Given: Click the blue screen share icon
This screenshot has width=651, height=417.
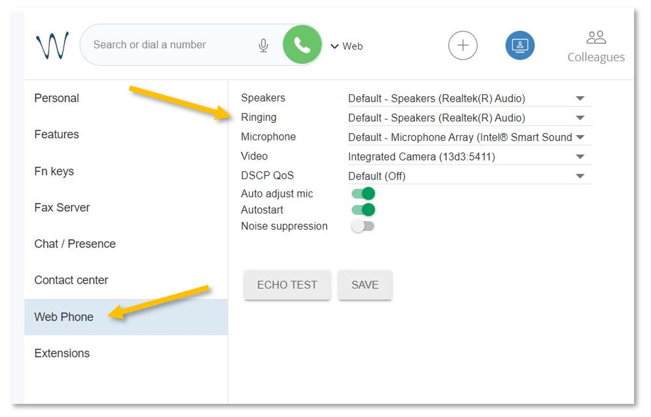Looking at the screenshot, I should coord(519,45).
